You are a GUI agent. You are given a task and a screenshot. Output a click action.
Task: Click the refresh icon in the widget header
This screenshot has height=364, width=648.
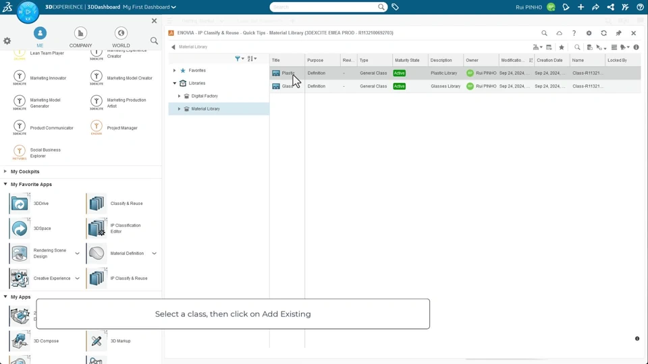[x=603, y=33]
